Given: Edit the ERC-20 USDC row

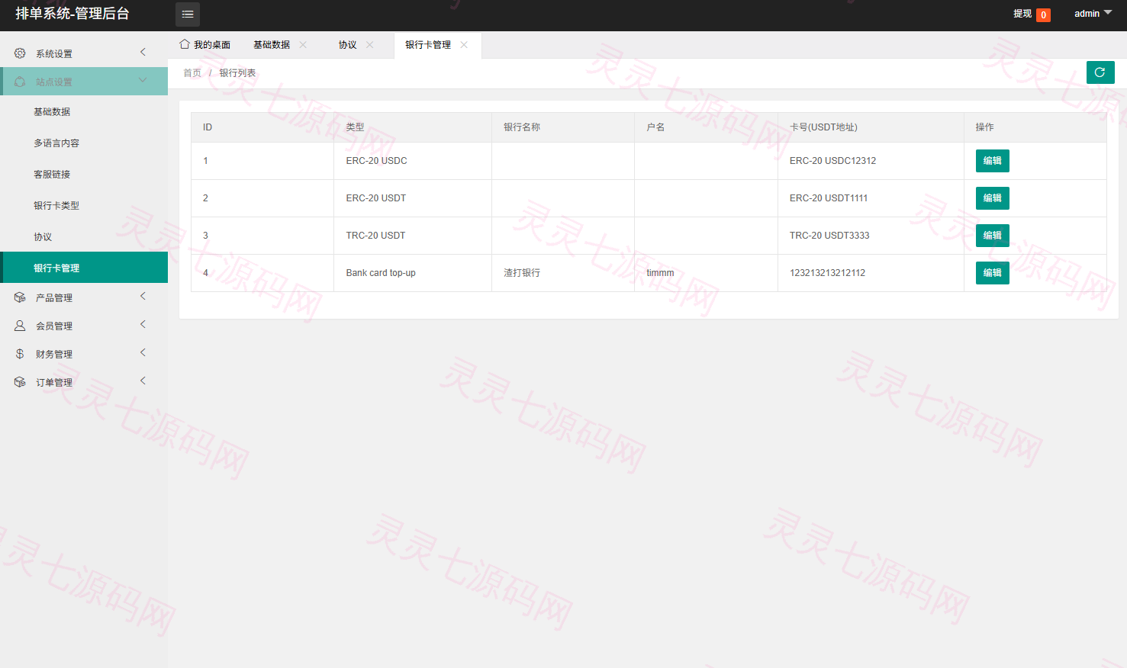Looking at the screenshot, I should [x=992, y=161].
